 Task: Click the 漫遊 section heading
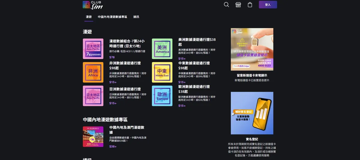tap(87, 32)
